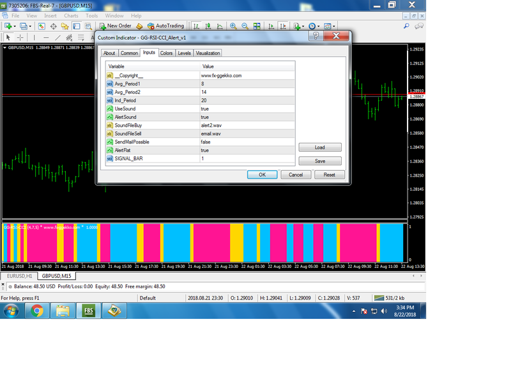This screenshot has width=511, height=382.
Task: Open the New Chart icon
Action: [8, 26]
